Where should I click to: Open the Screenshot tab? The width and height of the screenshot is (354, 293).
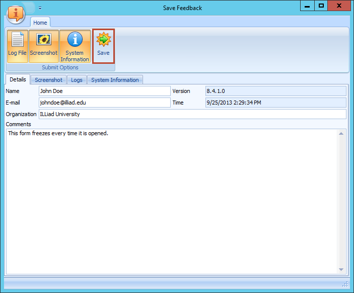48,80
